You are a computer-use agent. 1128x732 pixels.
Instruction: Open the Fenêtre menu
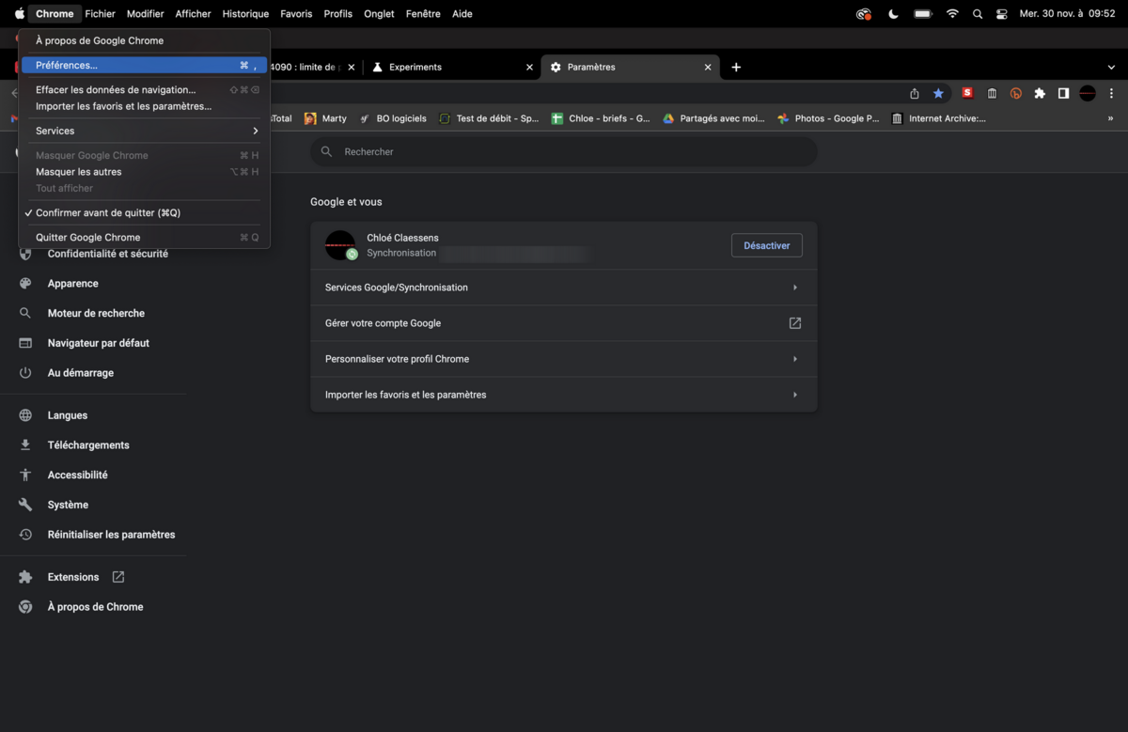423,14
